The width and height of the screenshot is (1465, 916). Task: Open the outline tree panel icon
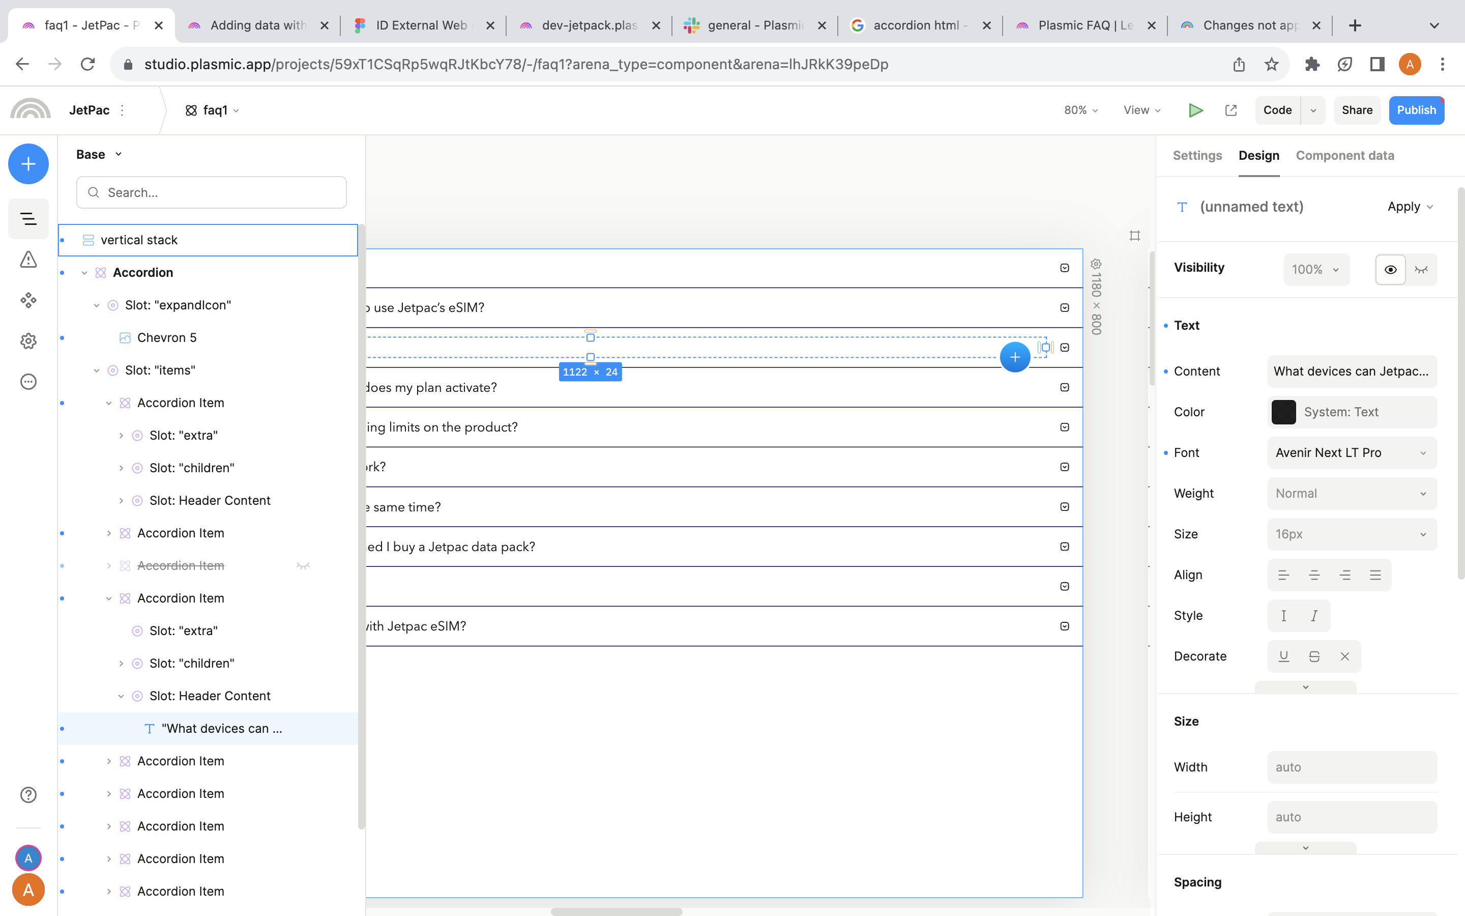[x=28, y=219]
